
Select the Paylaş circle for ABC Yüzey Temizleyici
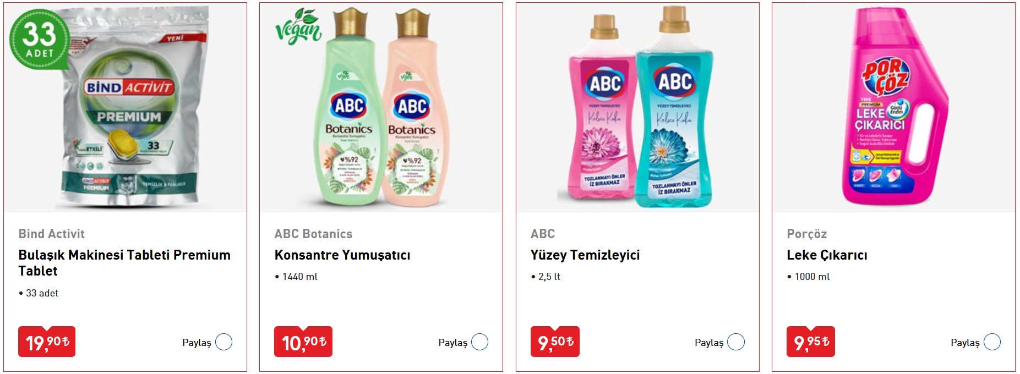736,342
